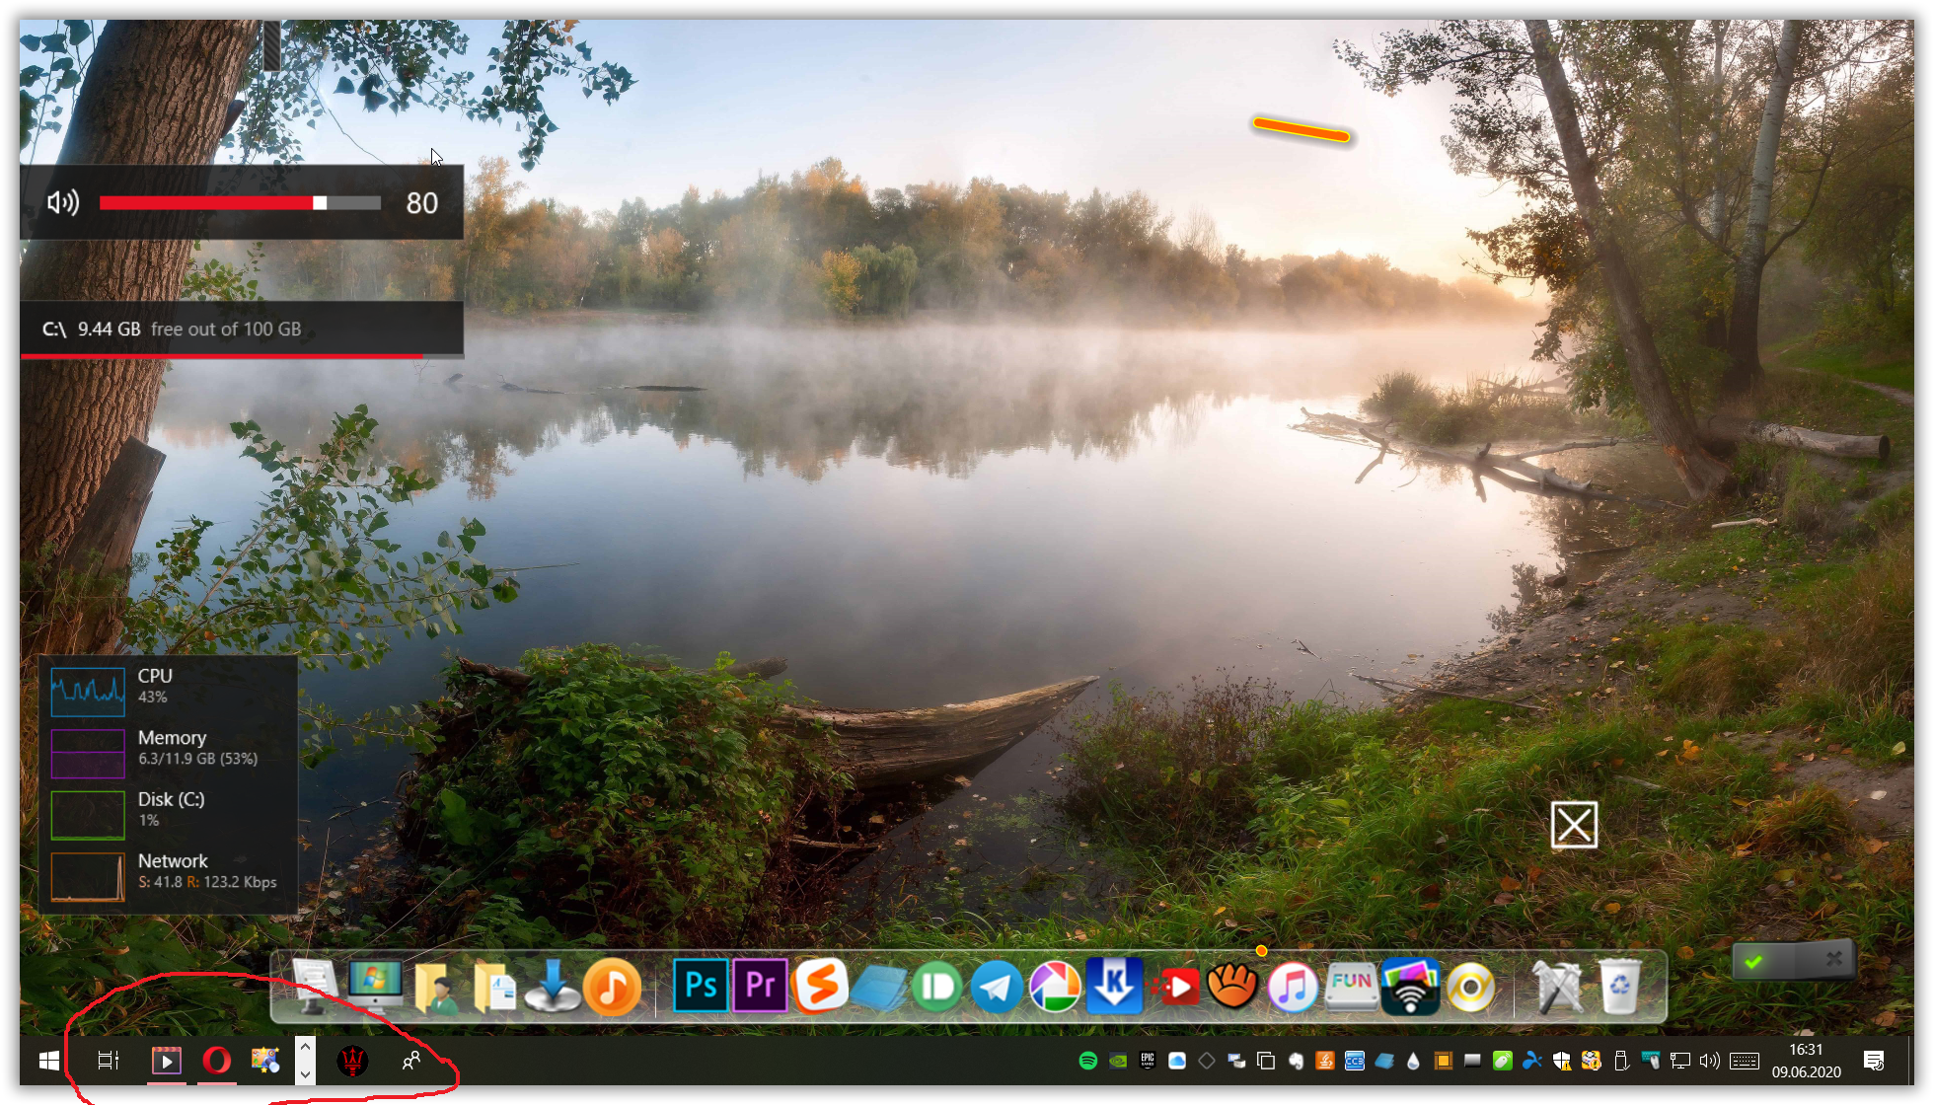Open the Recycle Bin in the dock
The height and width of the screenshot is (1105, 1934).
click(x=1619, y=987)
